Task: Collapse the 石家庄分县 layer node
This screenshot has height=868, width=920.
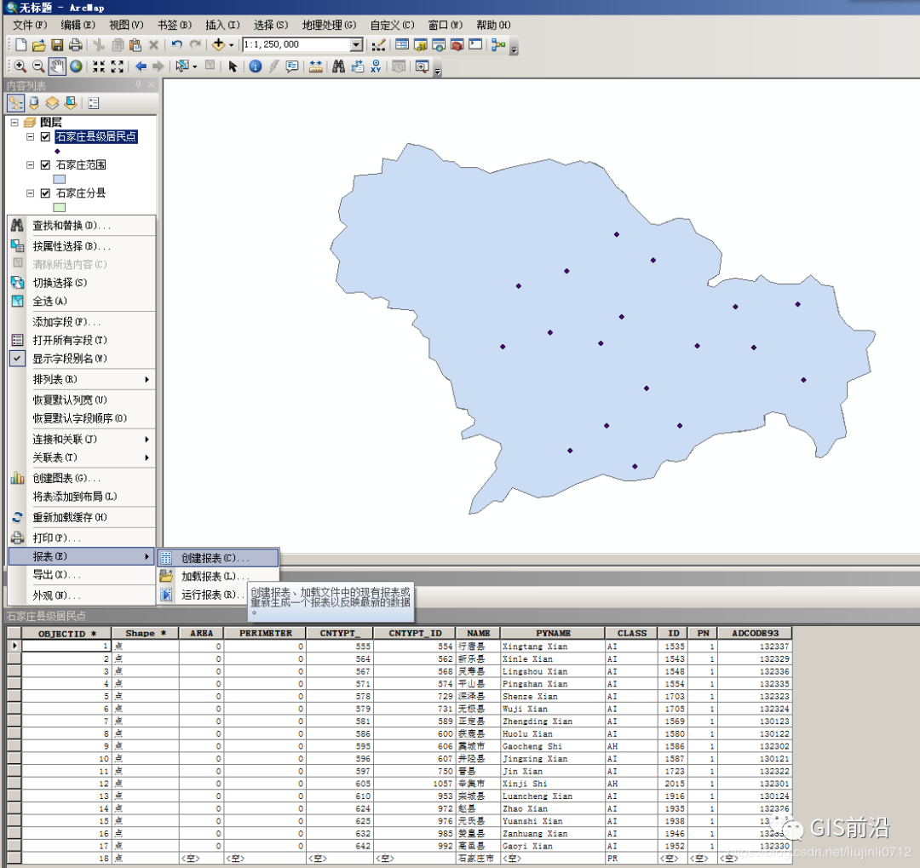Action: point(30,193)
